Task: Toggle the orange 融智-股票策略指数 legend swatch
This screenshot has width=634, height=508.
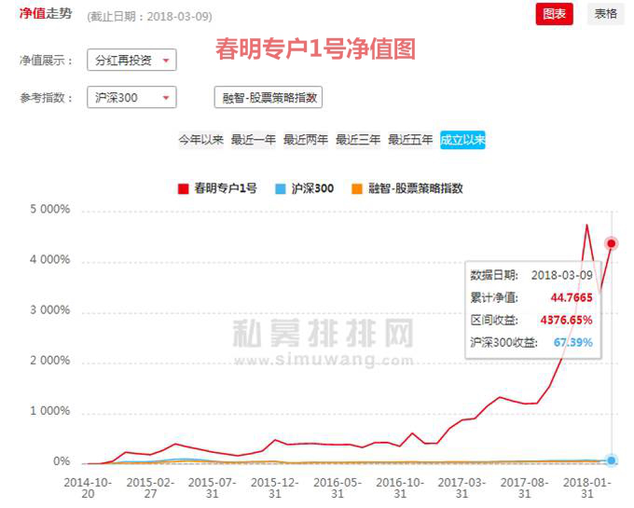Action: (x=356, y=188)
